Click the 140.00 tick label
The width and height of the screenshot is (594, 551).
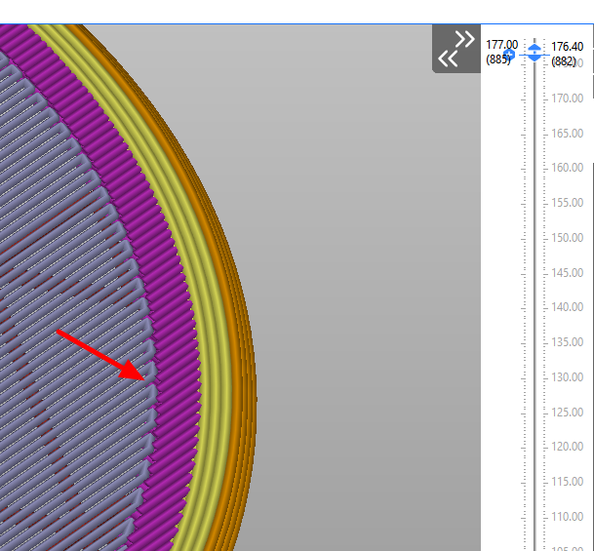567,307
